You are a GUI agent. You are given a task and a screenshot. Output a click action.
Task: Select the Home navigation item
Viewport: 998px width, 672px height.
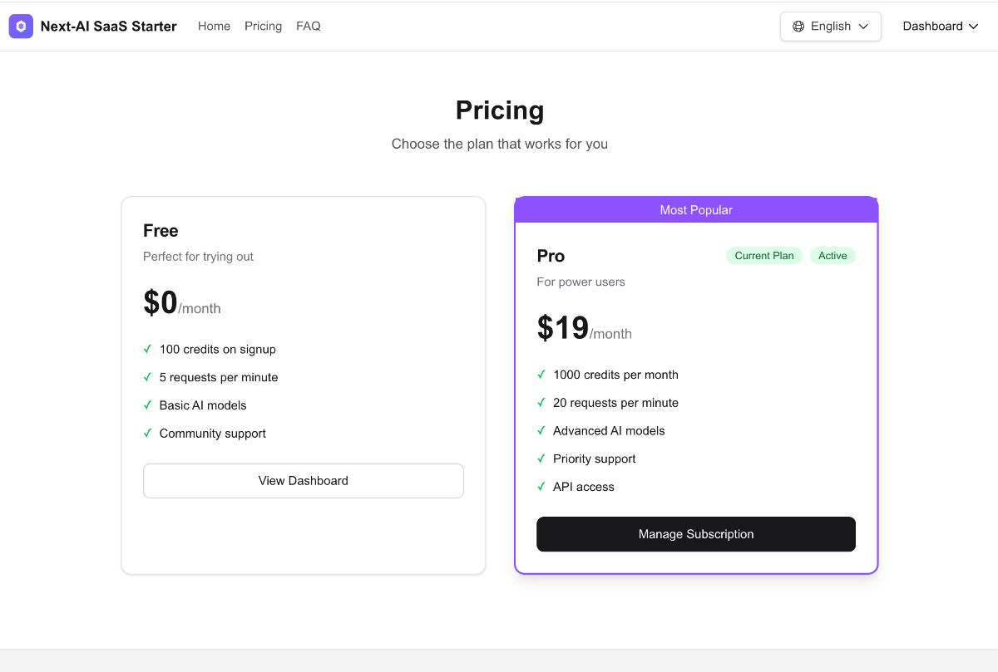[214, 26]
